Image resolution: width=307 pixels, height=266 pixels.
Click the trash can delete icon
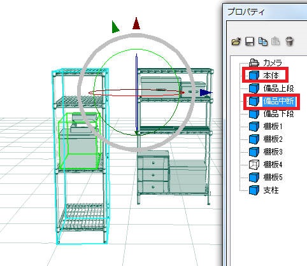[x=289, y=41]
